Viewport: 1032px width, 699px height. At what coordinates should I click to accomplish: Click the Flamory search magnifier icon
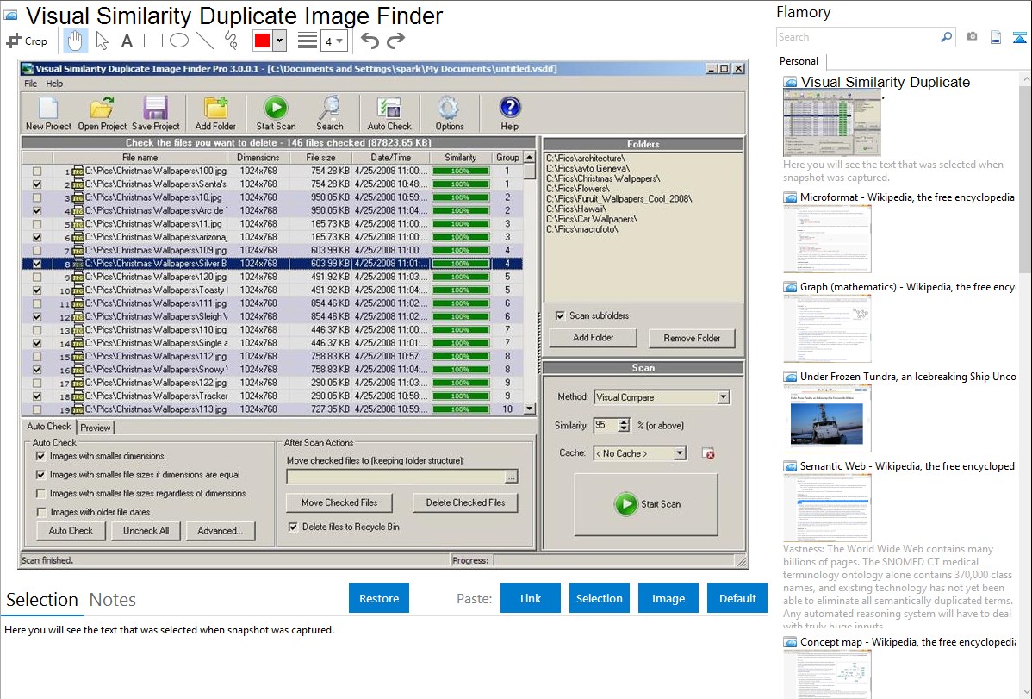point(946,37)
